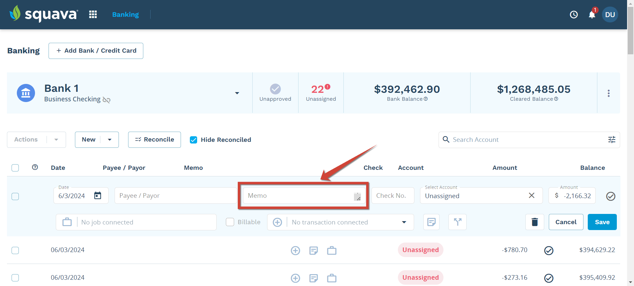Viewport: 634px width, 286px height.
Task: Expand No transaction connected dropdown
Action: [404, 222]
